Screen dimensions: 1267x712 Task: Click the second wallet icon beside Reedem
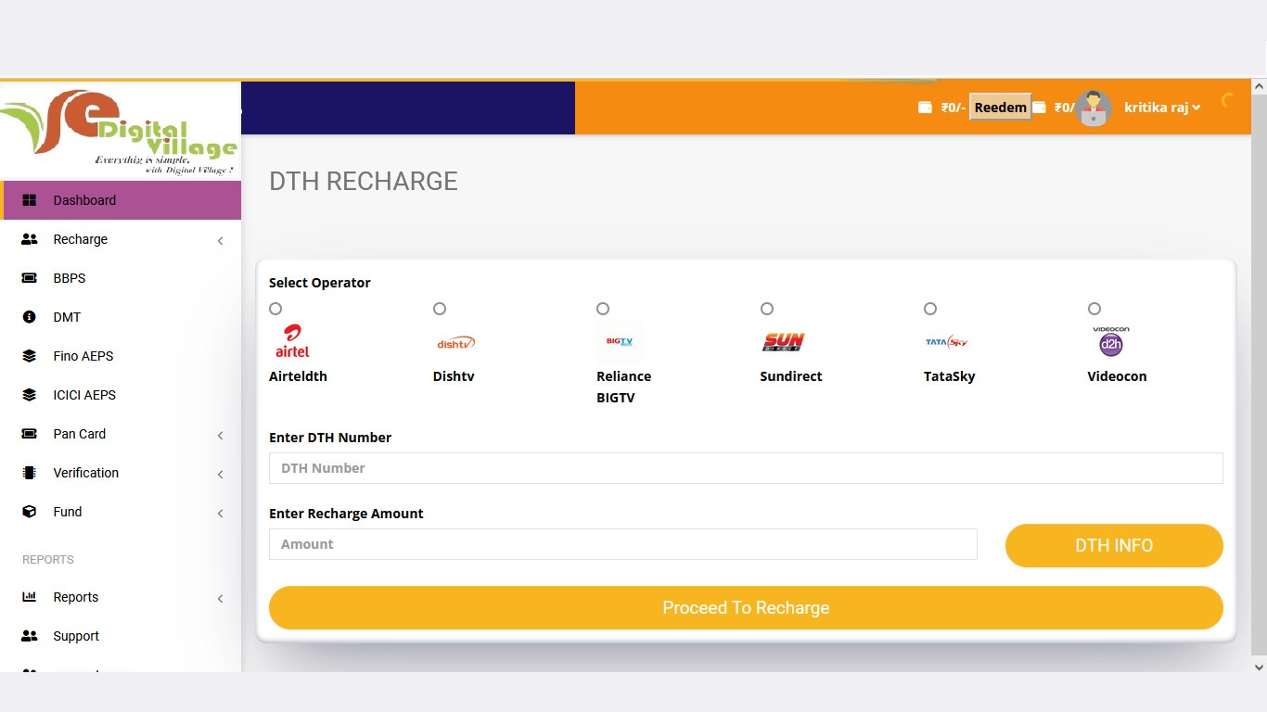[x=1040, y=108]
